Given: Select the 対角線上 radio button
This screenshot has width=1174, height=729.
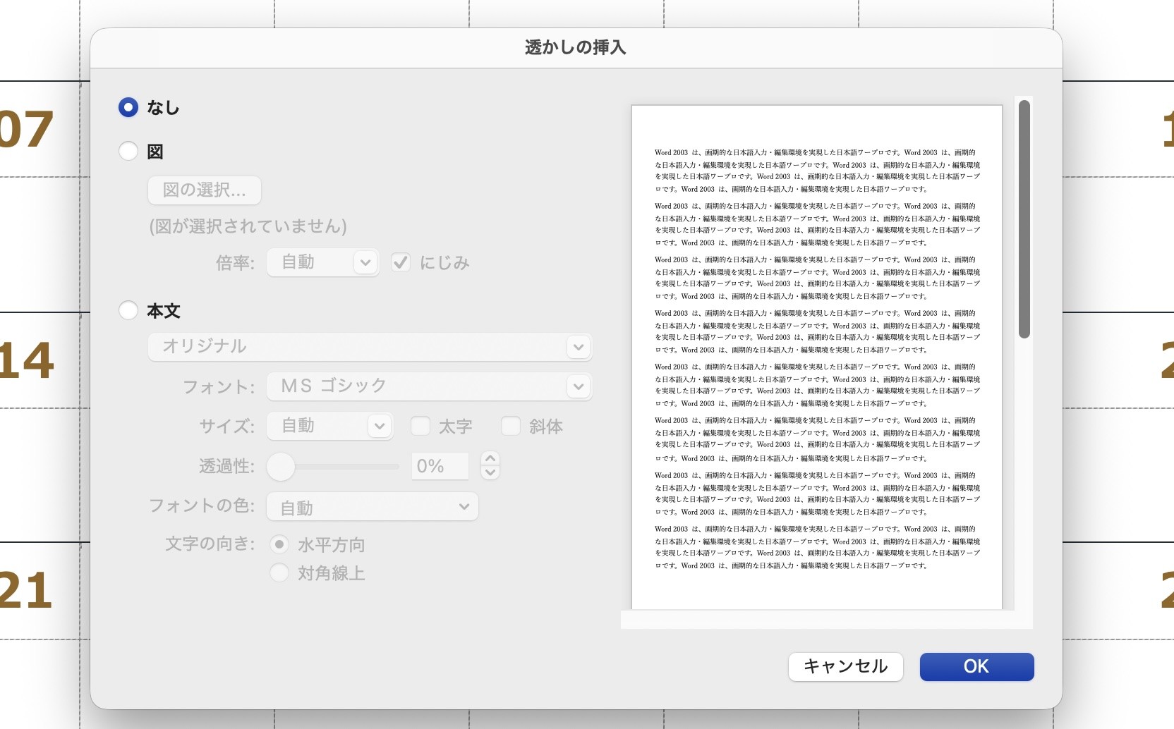Looking at the screenshot, I should (279, 572).
